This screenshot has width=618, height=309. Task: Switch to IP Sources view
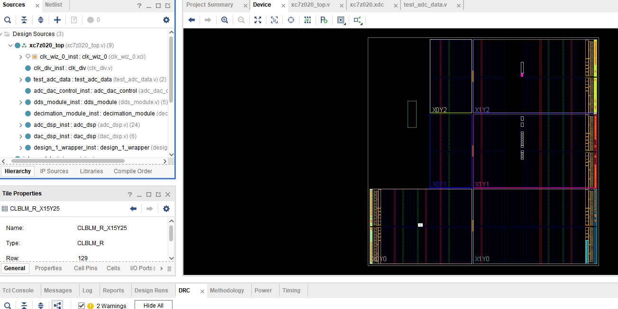coord(54,171)
